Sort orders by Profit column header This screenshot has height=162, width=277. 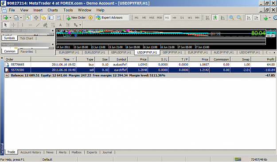point(263,59)
